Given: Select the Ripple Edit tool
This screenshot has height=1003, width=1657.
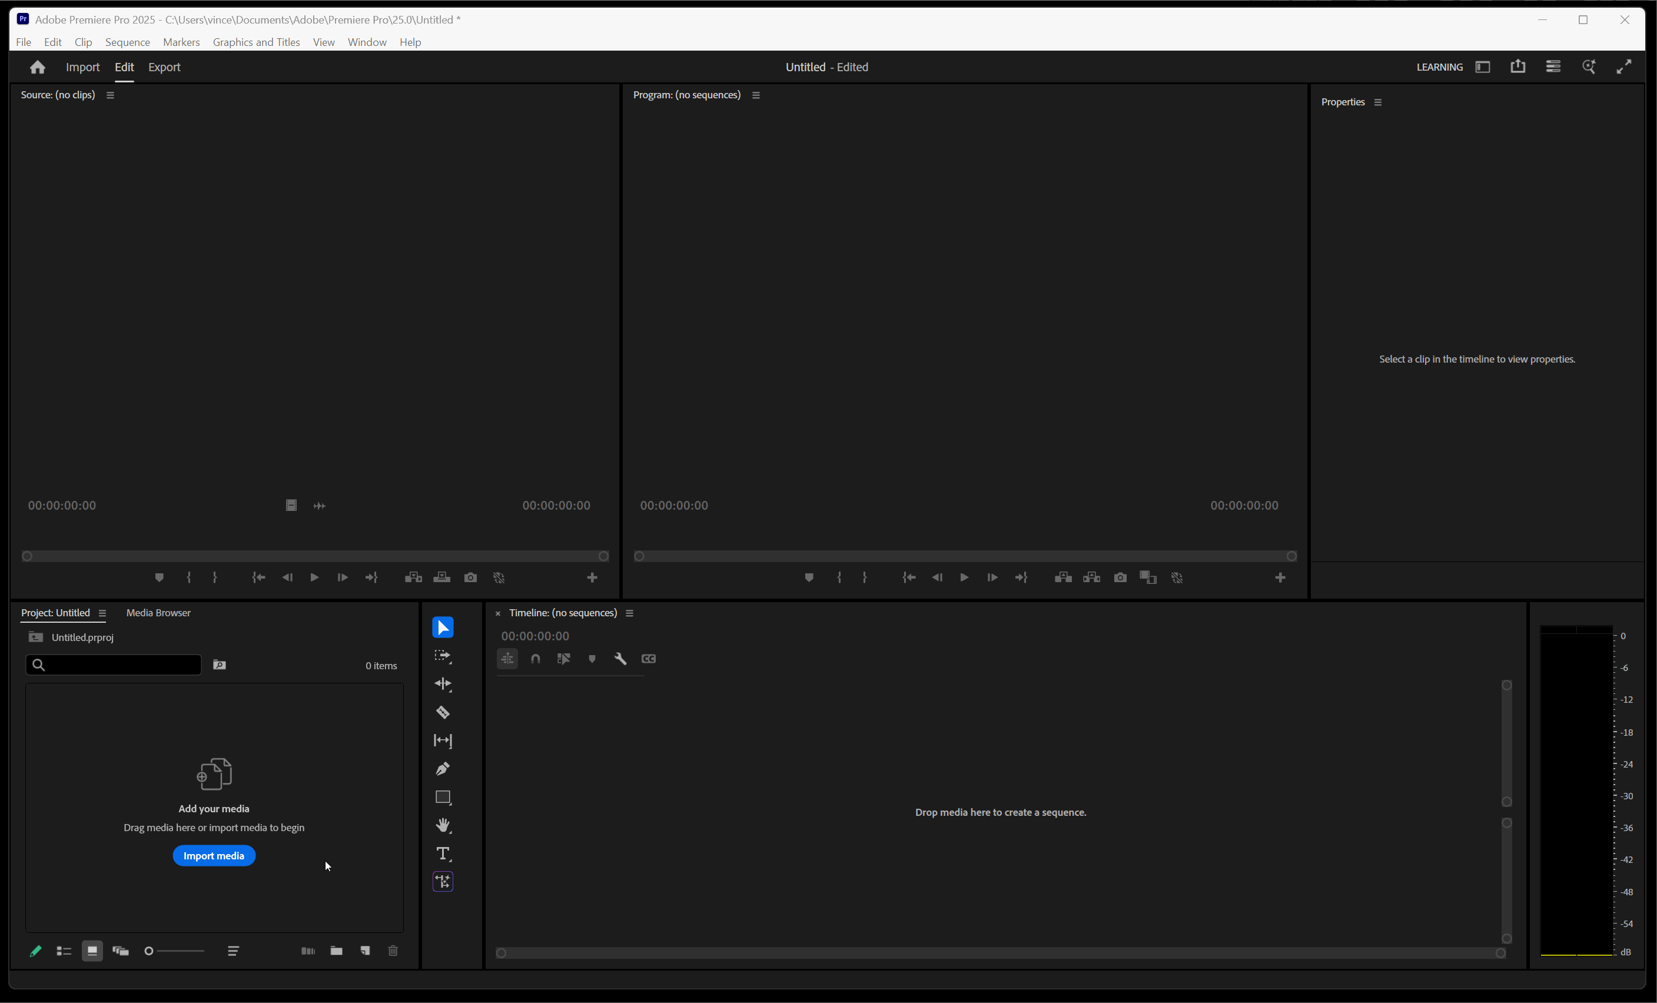Looking at the screenshot, I should pos(443,685).
